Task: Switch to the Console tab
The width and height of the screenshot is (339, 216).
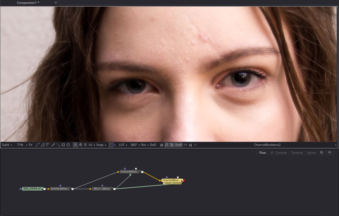Action: (x=278, y=152)
